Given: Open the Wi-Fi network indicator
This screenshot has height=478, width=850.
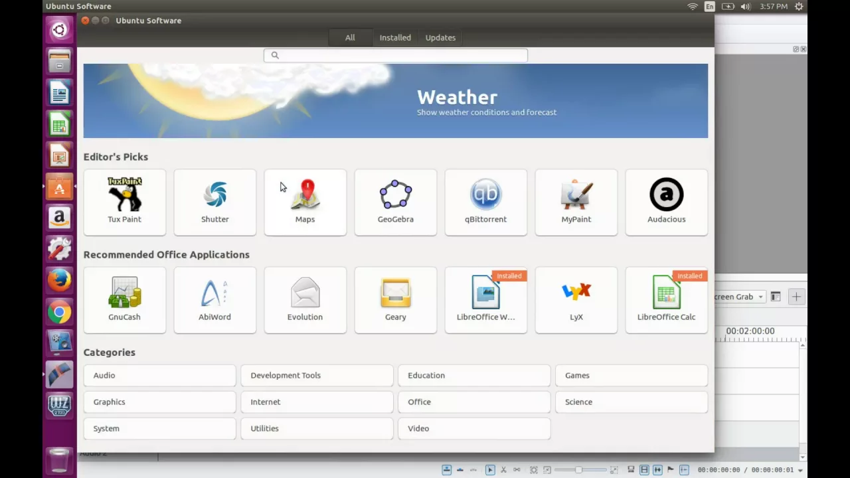Looking at the screenshot, I should point(693,7).
